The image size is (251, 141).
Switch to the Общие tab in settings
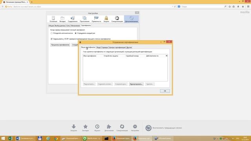click(51, 26)
